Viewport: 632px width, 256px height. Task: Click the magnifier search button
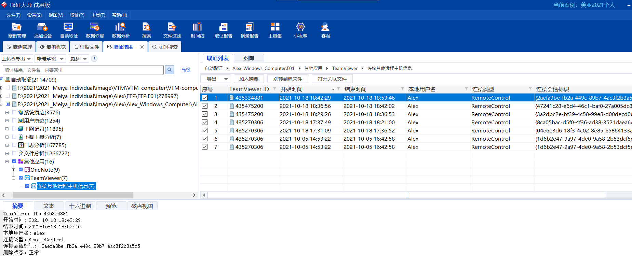tap(169, 70)
